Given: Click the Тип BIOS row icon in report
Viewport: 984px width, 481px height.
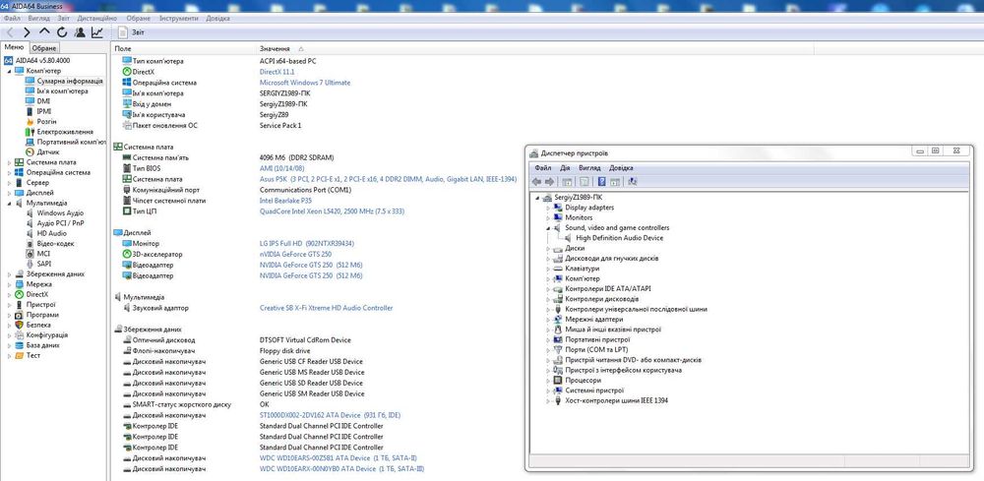Looking at the screenshot, I should coord(126,169).
